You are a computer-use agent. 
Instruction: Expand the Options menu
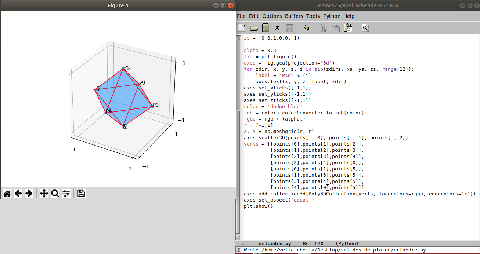point(272,16)
